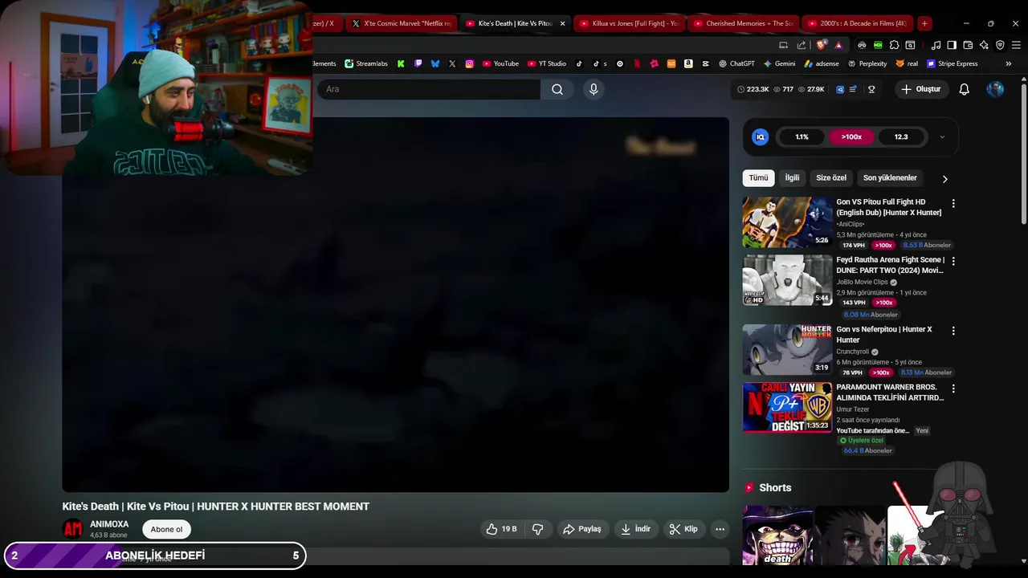The image size is (1028, 578).
Task: Open Gemini bookmark
Action: [x=779, y=63]
